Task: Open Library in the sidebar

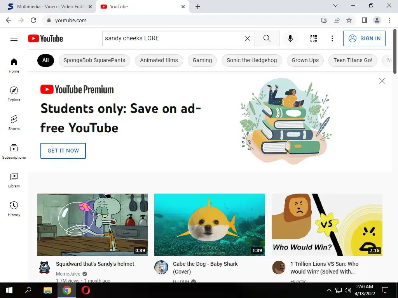Action: [14, 180]
